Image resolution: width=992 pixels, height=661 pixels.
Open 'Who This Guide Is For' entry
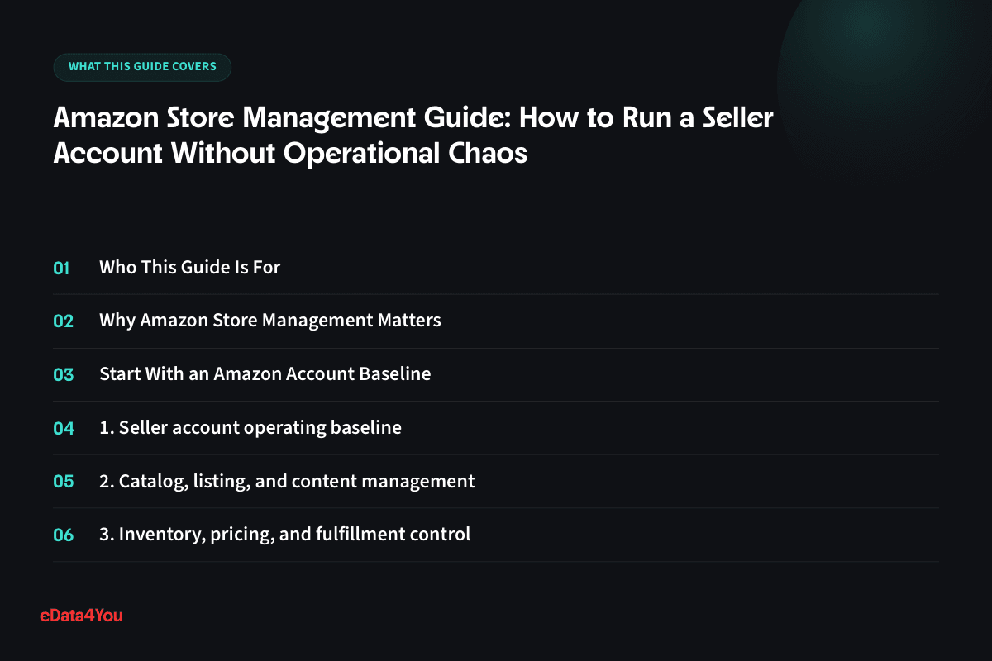190,268
